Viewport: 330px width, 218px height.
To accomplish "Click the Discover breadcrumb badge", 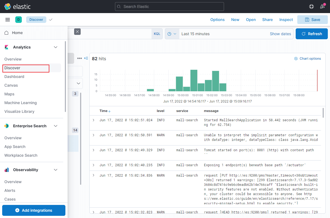I will (36, 20).
